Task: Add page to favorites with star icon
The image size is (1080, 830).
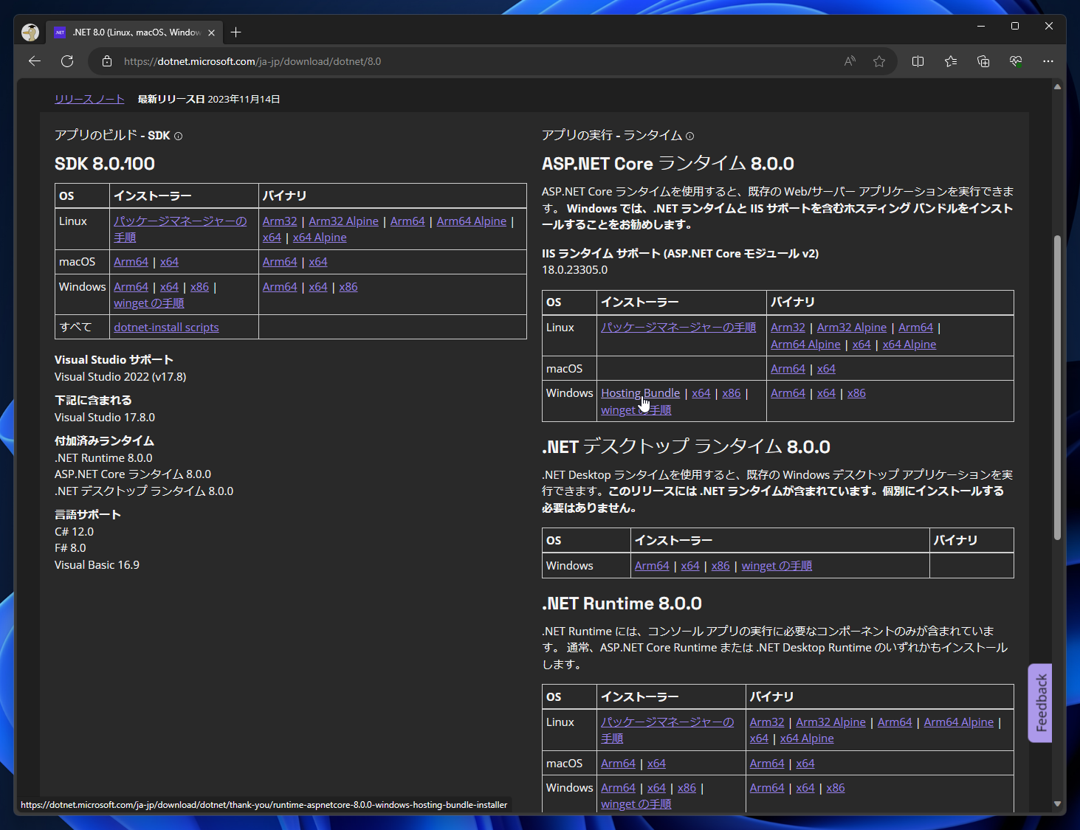Action: [x=878, y=61]
